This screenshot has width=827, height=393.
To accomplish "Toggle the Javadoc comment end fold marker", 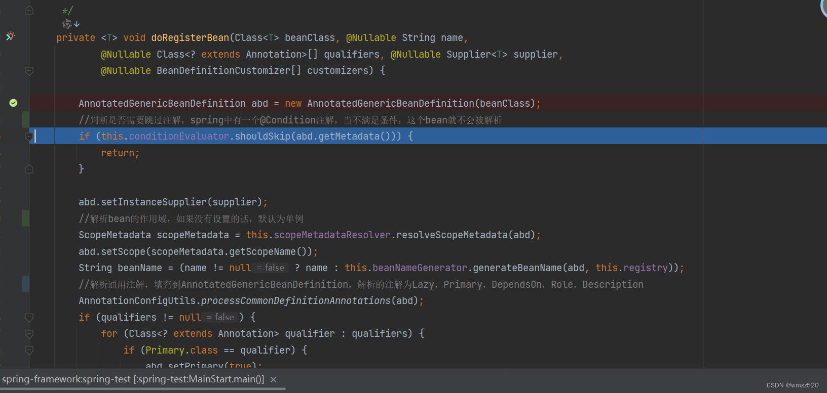I will 29,10.
